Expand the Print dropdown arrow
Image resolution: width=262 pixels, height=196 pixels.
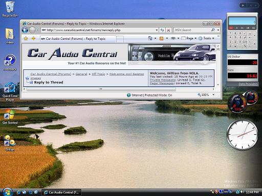(178, 38)
